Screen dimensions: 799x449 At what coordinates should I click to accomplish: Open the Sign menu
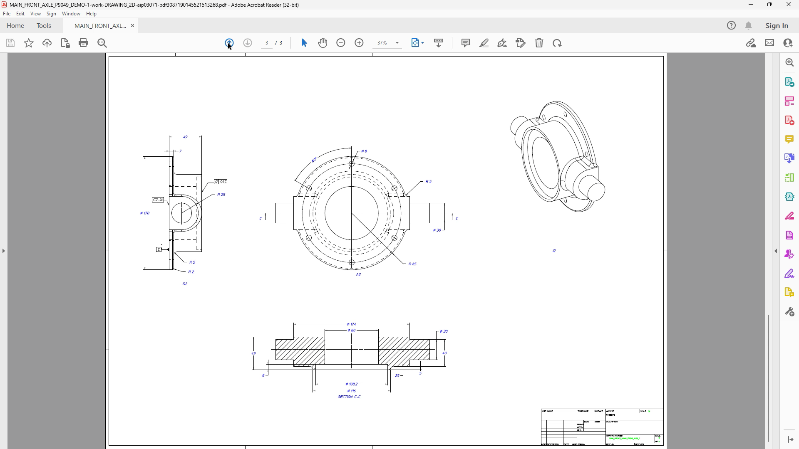(51, 14)
